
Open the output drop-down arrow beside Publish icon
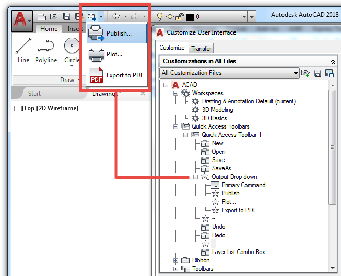[x=101, y=17]
